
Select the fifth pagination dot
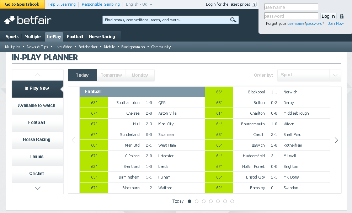tap(218, 201)
